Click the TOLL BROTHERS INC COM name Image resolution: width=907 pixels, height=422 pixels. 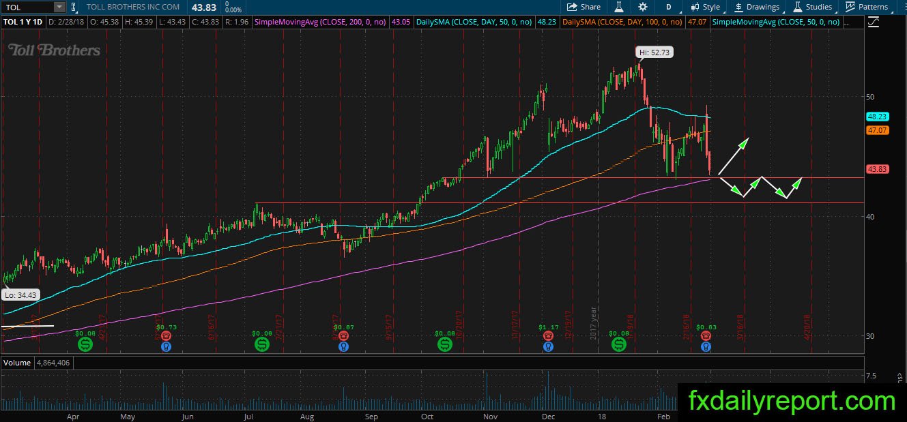tap(133, 7)
